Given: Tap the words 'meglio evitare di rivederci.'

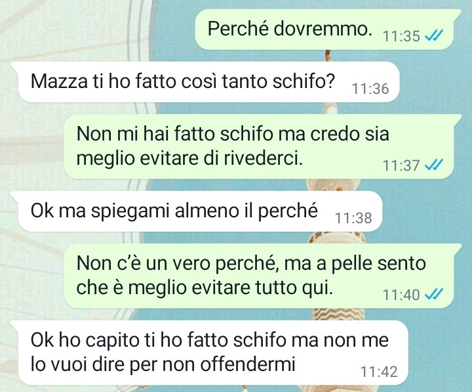Looking at the screenshot, I should click(x=189, y=158).
